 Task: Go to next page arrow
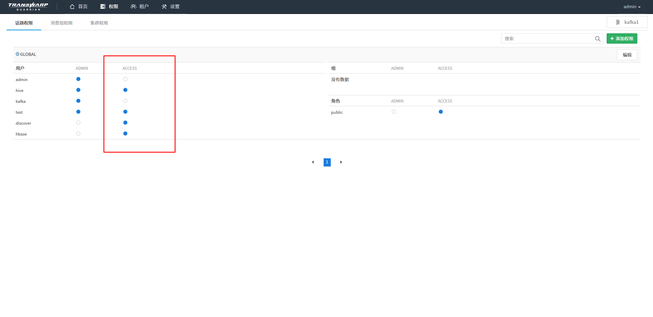click(341, 162)
